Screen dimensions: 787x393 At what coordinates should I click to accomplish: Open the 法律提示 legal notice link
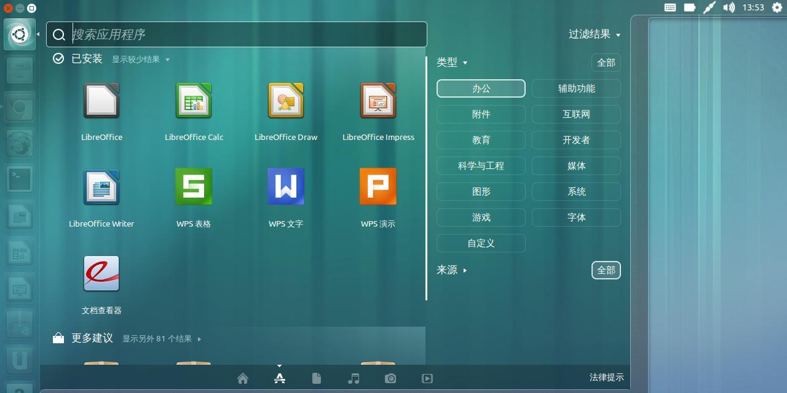pyautogui.click(x=606, y=378)
